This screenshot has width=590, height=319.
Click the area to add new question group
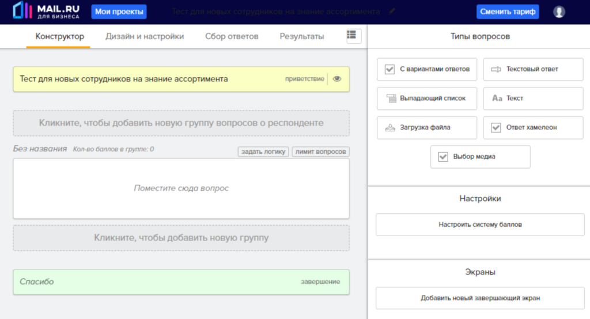pos(181,238)
